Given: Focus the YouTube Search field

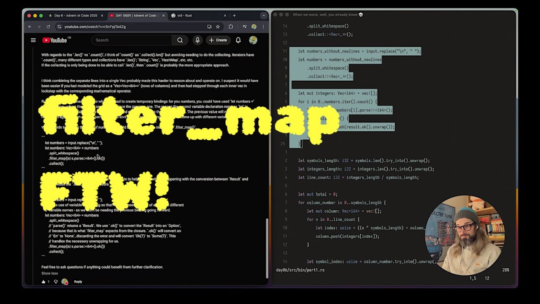Looking at the screenshot, I should coord(132,40).
